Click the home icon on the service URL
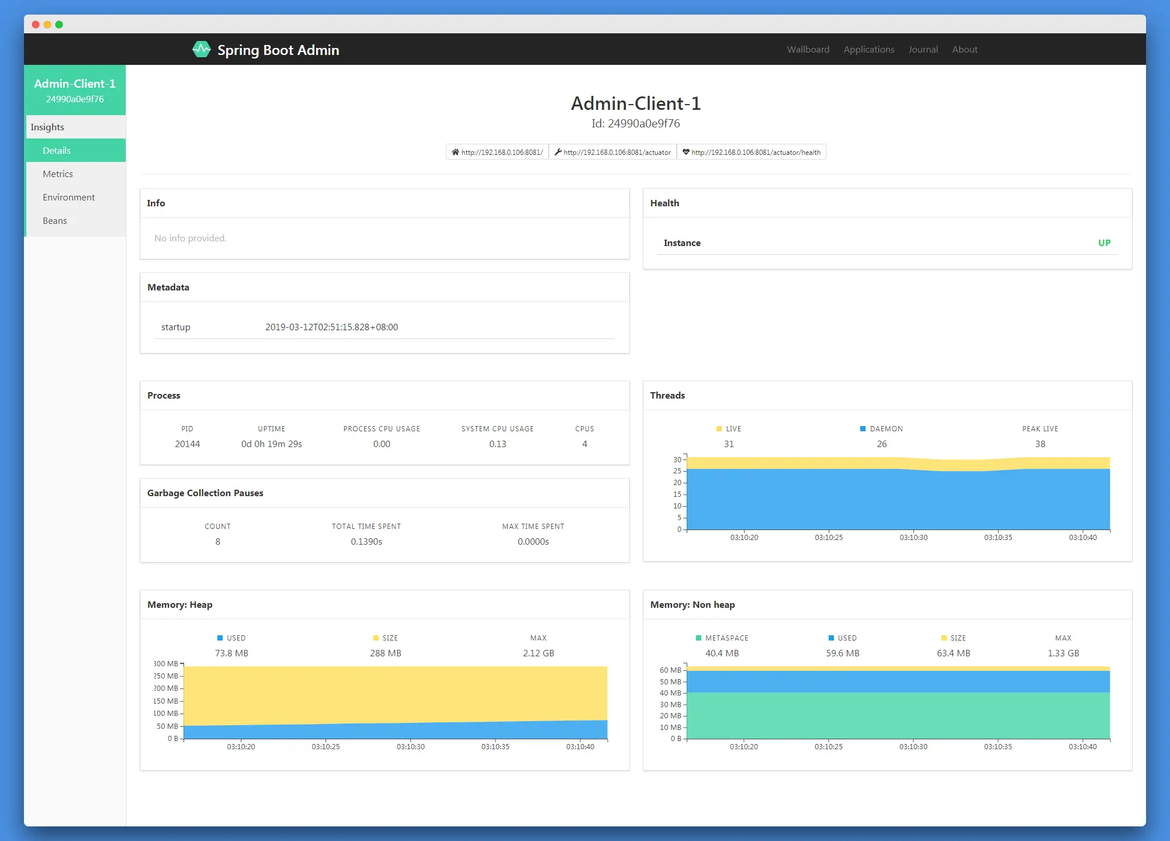Viewport: 1170px width, 841px height. [x=455, y=153]
